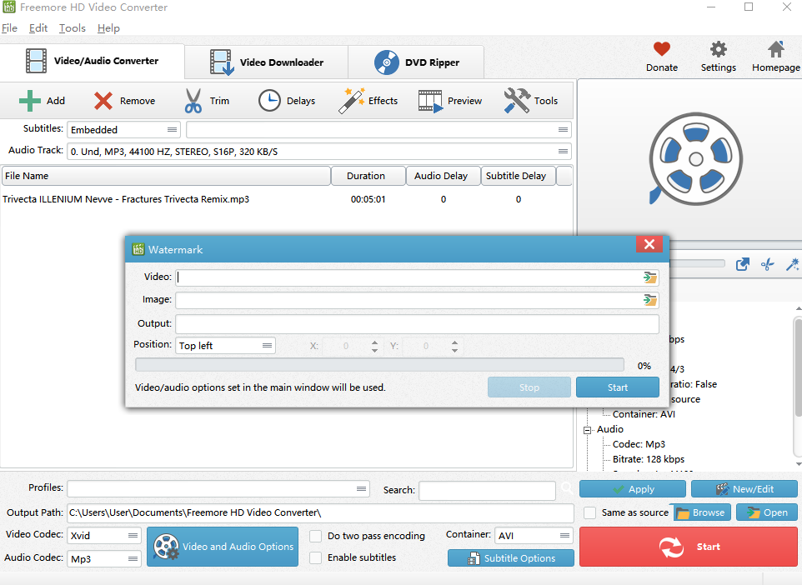The image size is (802, 585).
Task: Click Video and Audio Options button
Action: click(223, 547)
